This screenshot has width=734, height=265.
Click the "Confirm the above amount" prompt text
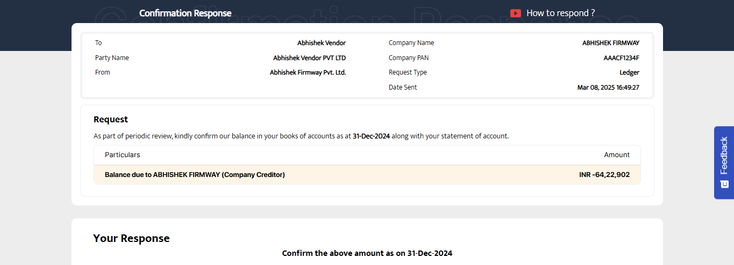(367, 253)
